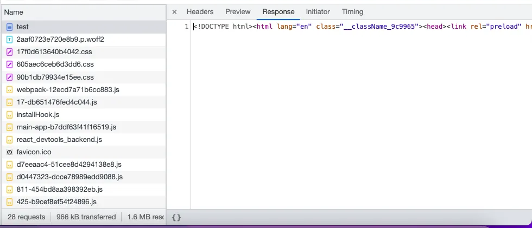
Task: Open the Initiator tab
Action: pyautogui.click(x=318, y=12)
